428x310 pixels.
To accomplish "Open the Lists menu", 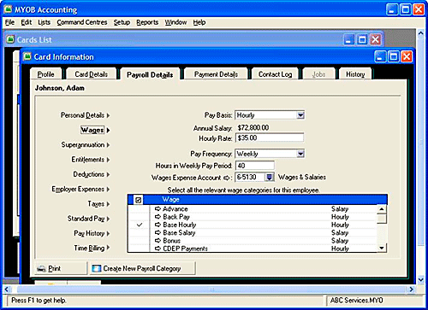I will tap(44, 22).
